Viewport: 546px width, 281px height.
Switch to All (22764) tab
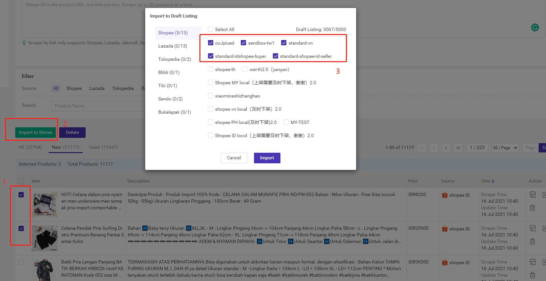[x=30, y=147]
